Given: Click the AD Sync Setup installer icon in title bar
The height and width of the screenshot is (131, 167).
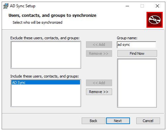Looking at the screenshot, I should click(x=6, y=6).
